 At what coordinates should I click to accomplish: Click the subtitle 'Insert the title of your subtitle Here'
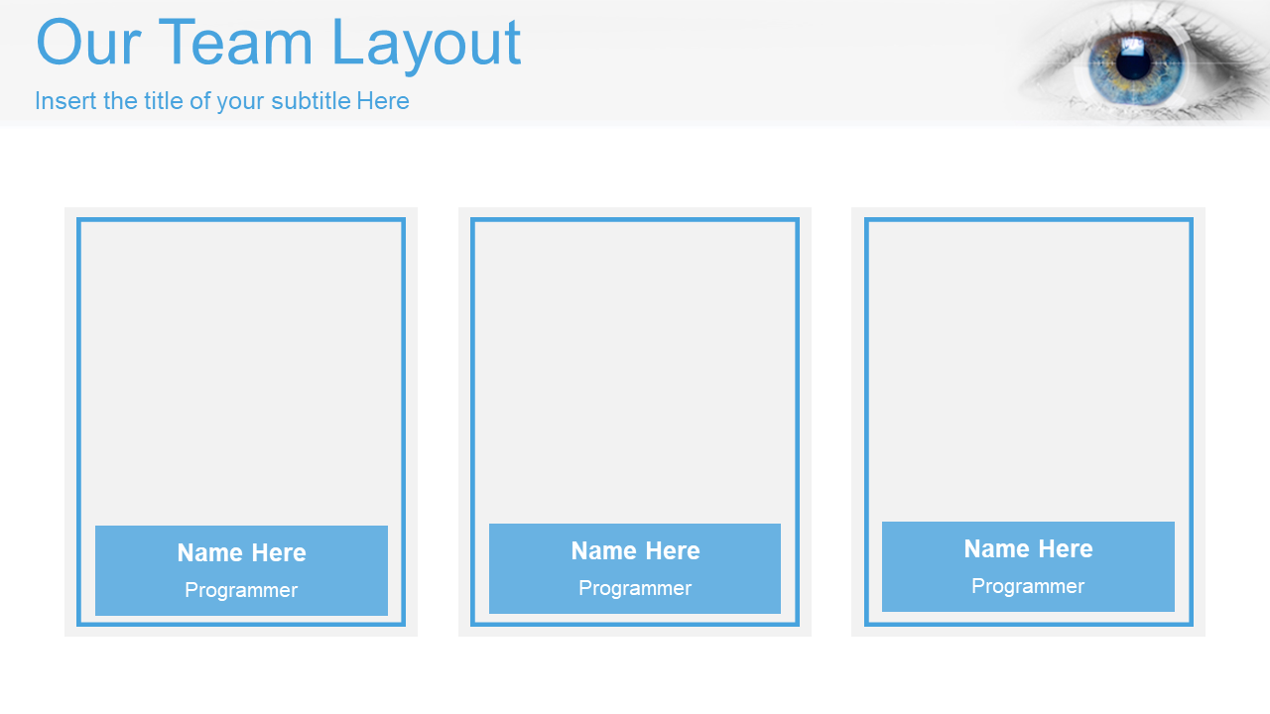pos(222,101)
